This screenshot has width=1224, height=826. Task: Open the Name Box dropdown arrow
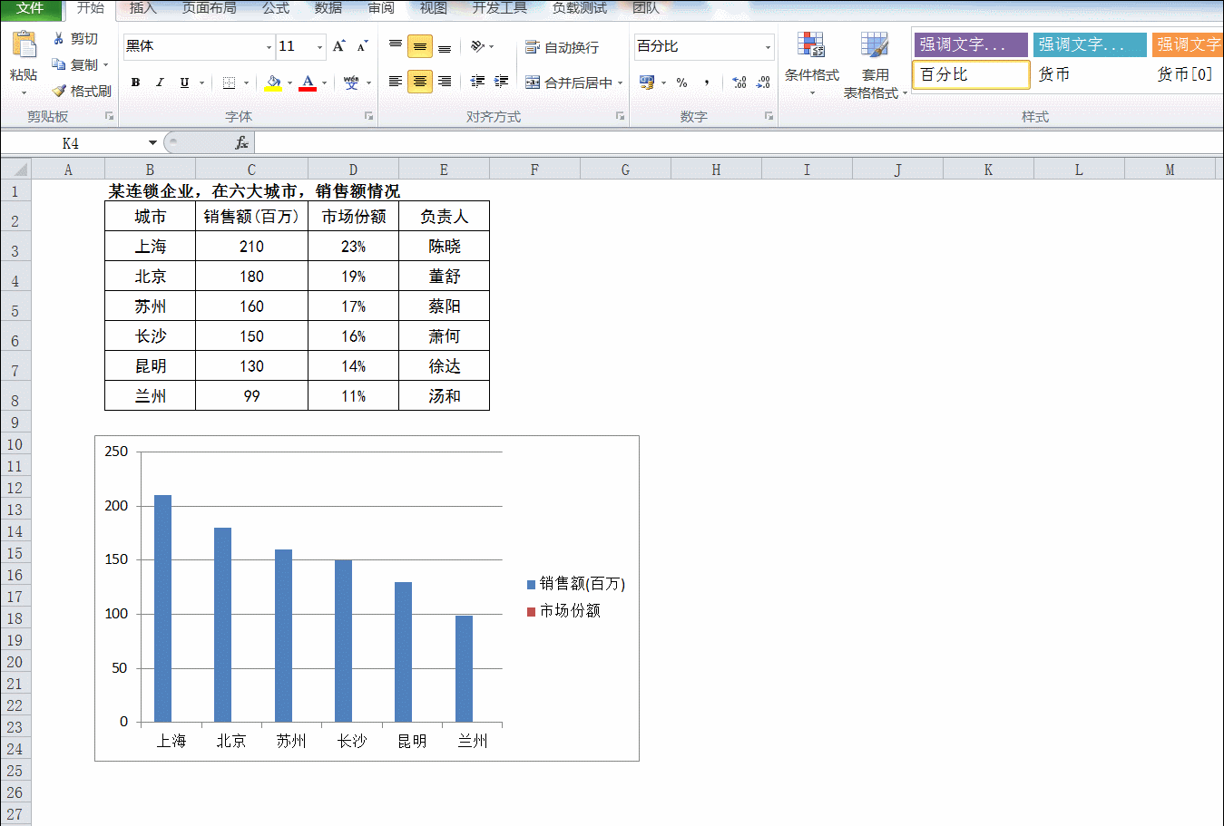coord(152,143)
